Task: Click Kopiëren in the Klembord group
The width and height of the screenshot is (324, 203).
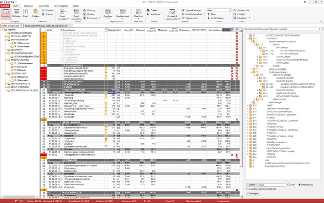Action: coord(47,10)
